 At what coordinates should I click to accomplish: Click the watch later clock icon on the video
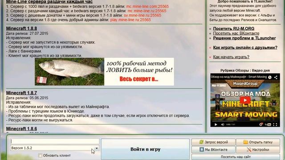click(x=270, y=77)
